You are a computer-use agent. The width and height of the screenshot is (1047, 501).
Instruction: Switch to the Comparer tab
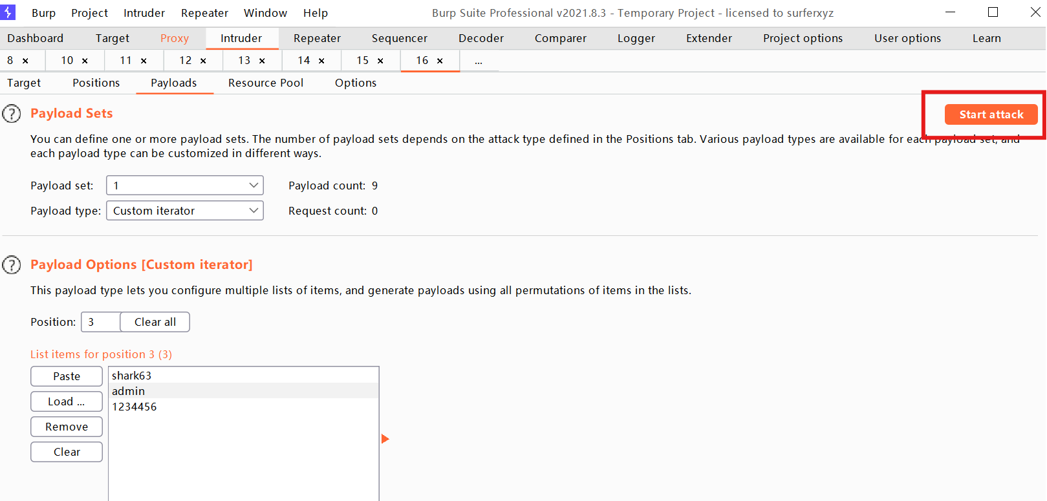coord(561,38)
